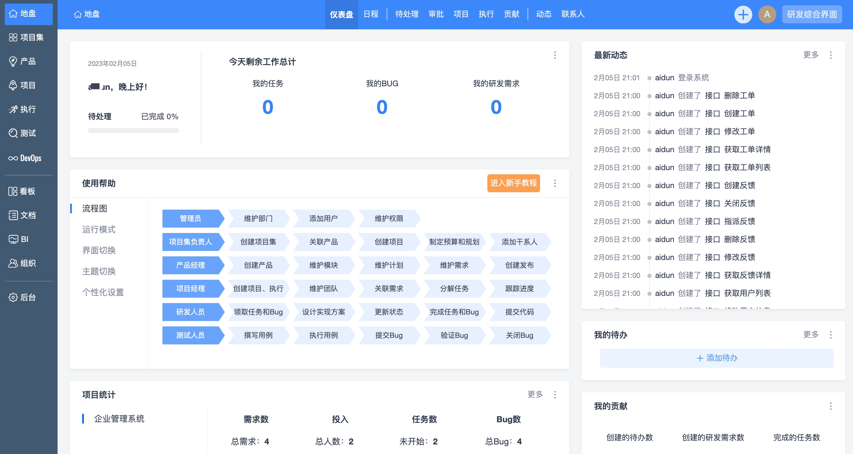Open 项目统计 block three-dot menu

[x=555, y=394]
